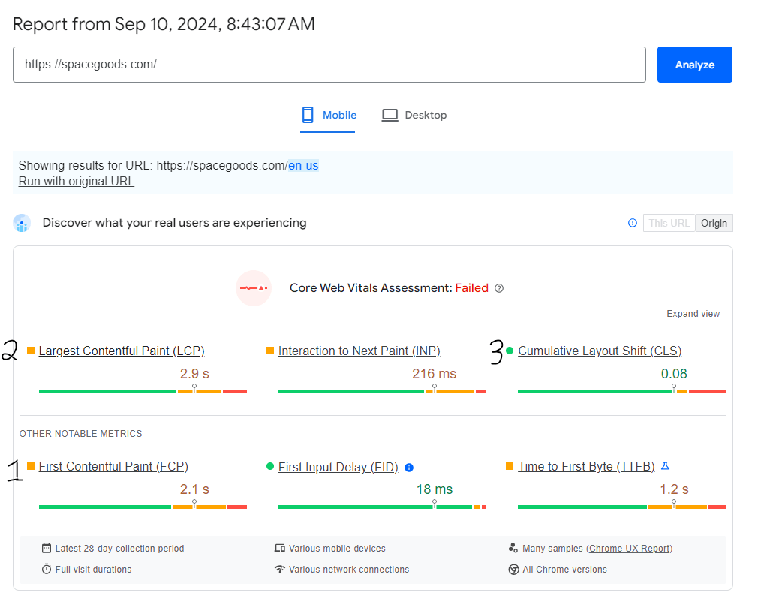Open the en-us link in results URL
This screenshot has height=599, width=758.
click(x=303, y=165)
